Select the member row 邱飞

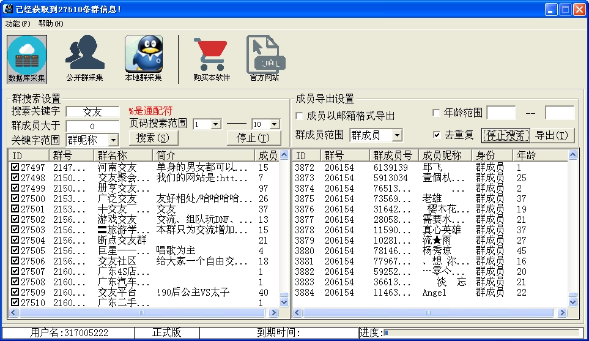(x=430, y=167)
